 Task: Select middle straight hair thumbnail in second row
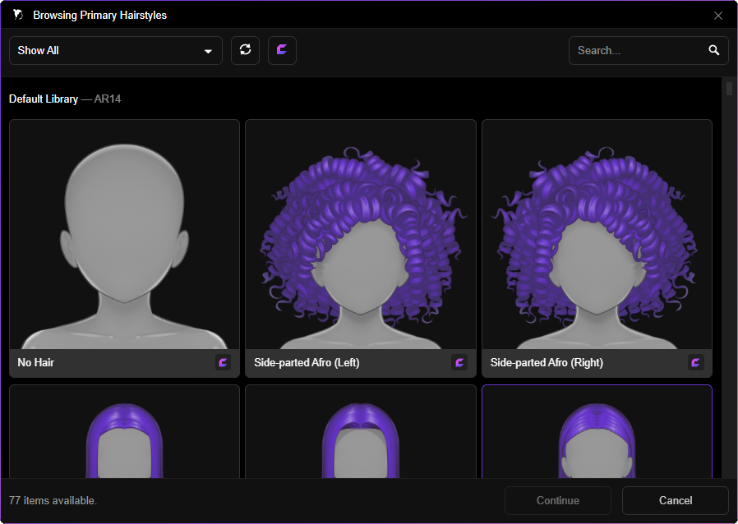click(x=361, y=432)
